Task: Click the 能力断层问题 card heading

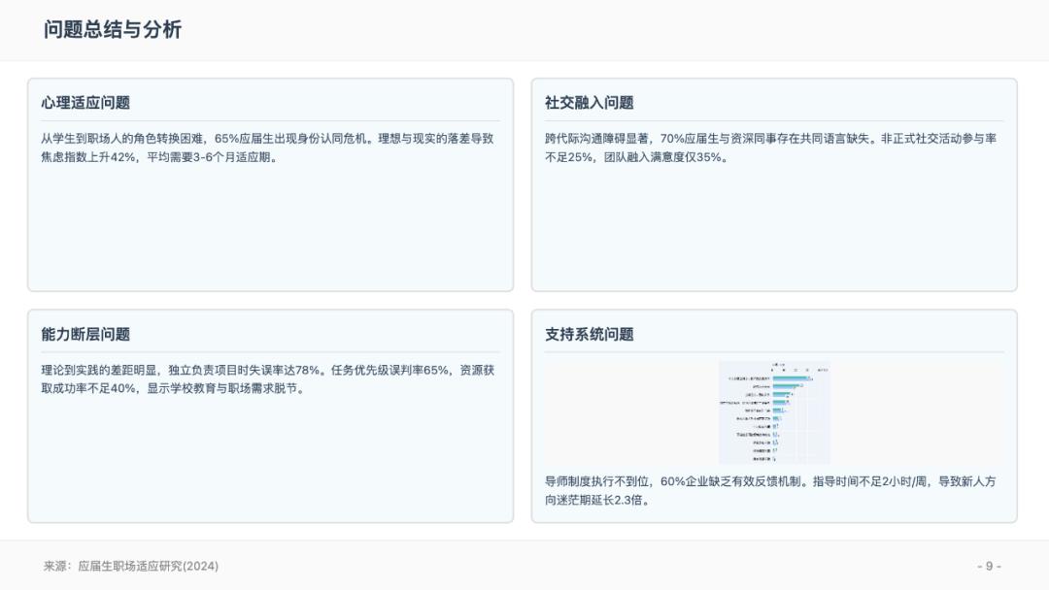Action: (x=85, y=334)
